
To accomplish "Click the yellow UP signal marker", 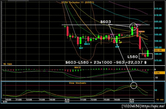I will tap(120, 41).
